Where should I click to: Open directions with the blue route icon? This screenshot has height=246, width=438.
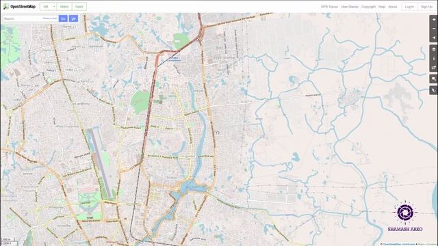pos(73,18)
